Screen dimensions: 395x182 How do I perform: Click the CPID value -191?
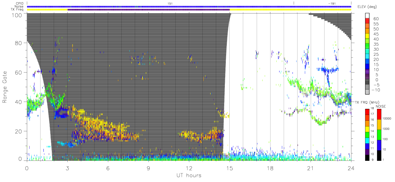point(332,3)
